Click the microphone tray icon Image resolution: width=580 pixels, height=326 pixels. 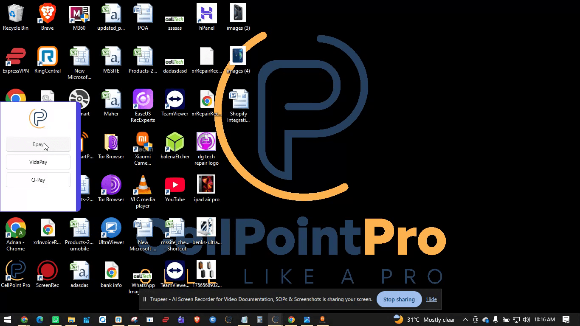click(496, 320)
